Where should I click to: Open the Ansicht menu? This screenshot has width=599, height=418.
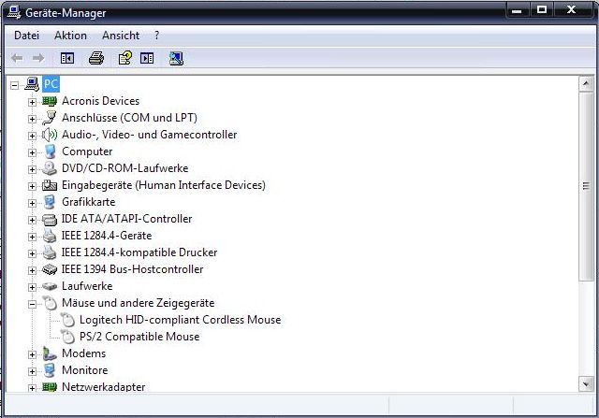point(121,36)
